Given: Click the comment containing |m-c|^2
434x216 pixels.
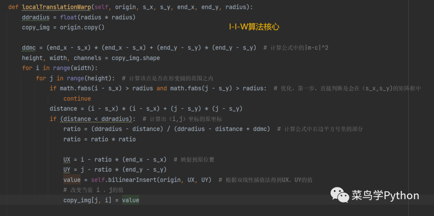Looking at the screenshot, I should 296,48.
